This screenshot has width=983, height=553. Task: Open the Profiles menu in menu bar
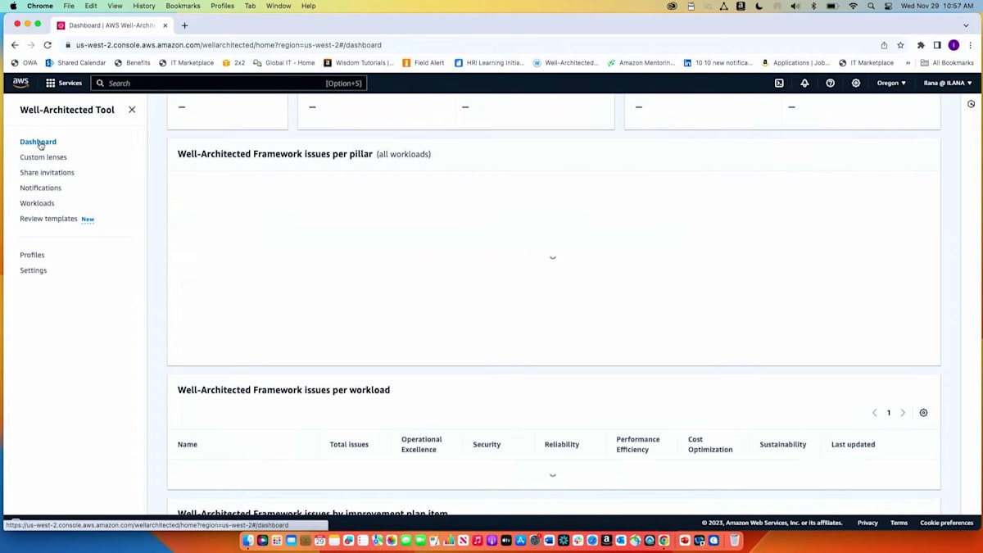pos(222,6)
